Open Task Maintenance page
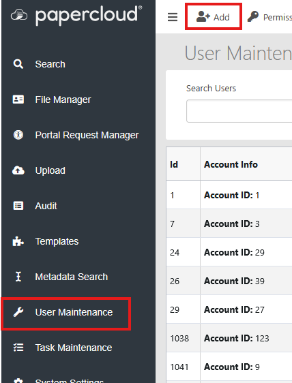Screen dimensions: 292x383 click(x=74, y=348)
